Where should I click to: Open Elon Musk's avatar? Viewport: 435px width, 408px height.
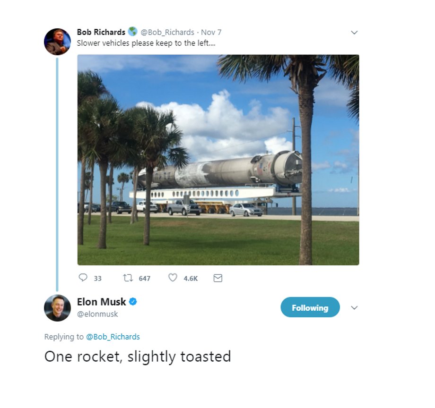coord(57,308)
